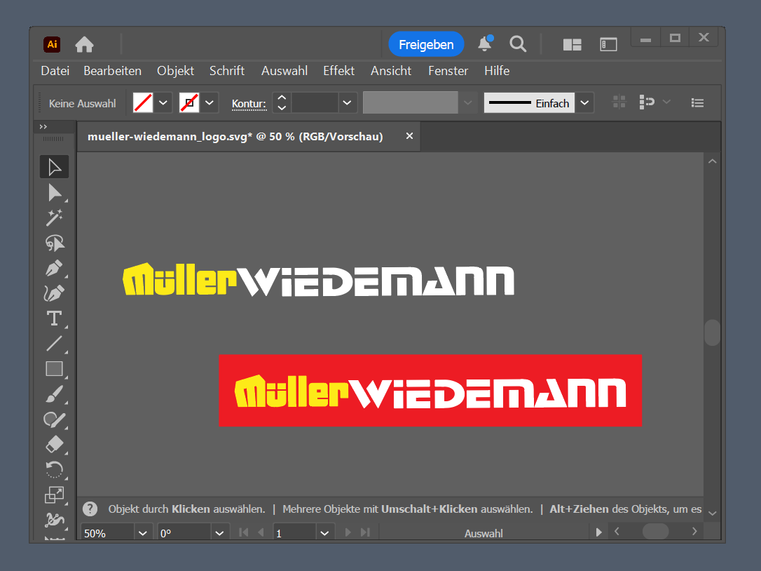Increase the Kontur stroke weight stepper
This screenshot has height=571, width=761.
[x=282, y=98]
